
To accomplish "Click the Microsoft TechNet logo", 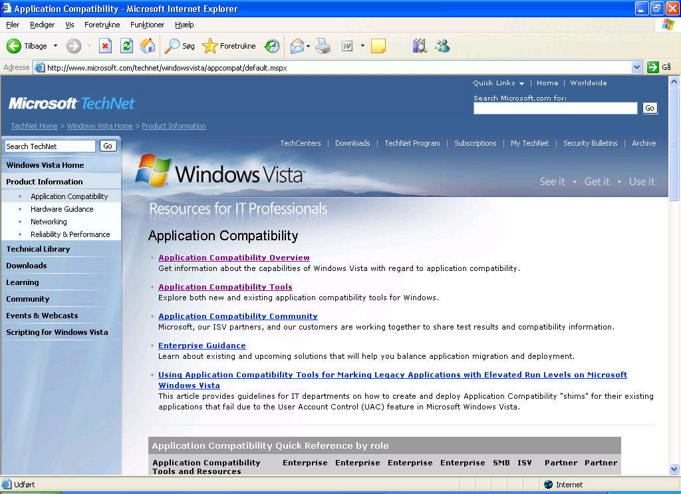I will point(72,103).
